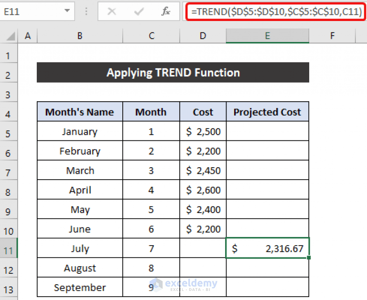Select row 3 header
This screenshot has width=367, height=300.
[x=9, y=92]
